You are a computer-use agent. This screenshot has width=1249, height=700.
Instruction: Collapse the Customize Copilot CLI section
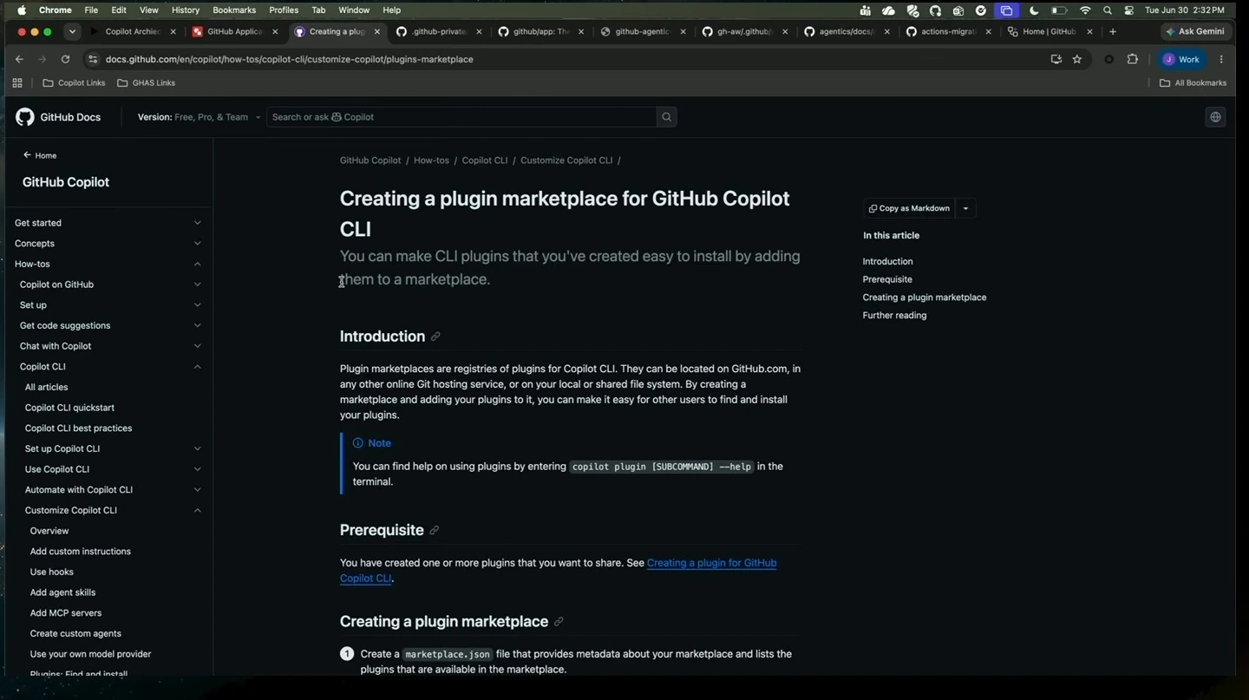(197, 510)
